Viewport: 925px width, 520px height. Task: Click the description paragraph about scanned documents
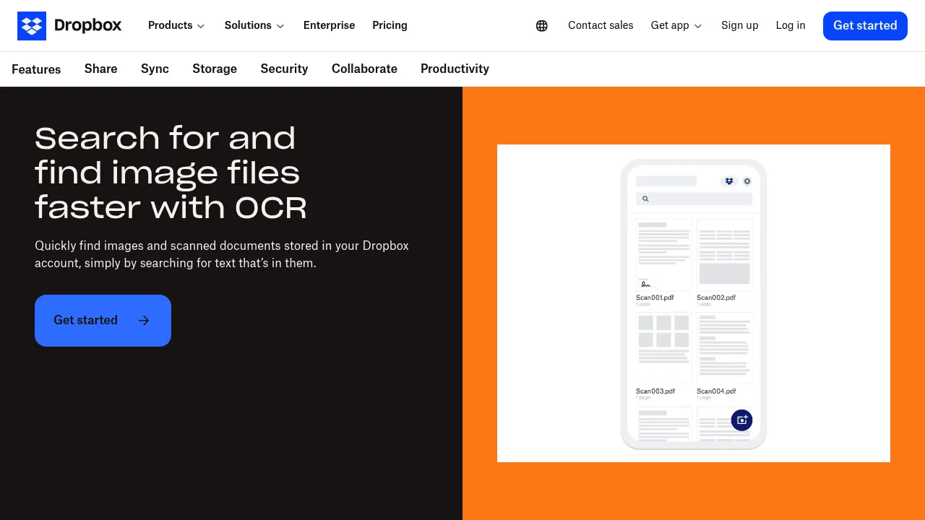pos(222,254)
